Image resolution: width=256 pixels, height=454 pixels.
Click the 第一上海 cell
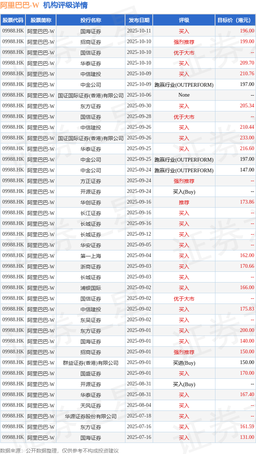(91, 256)
